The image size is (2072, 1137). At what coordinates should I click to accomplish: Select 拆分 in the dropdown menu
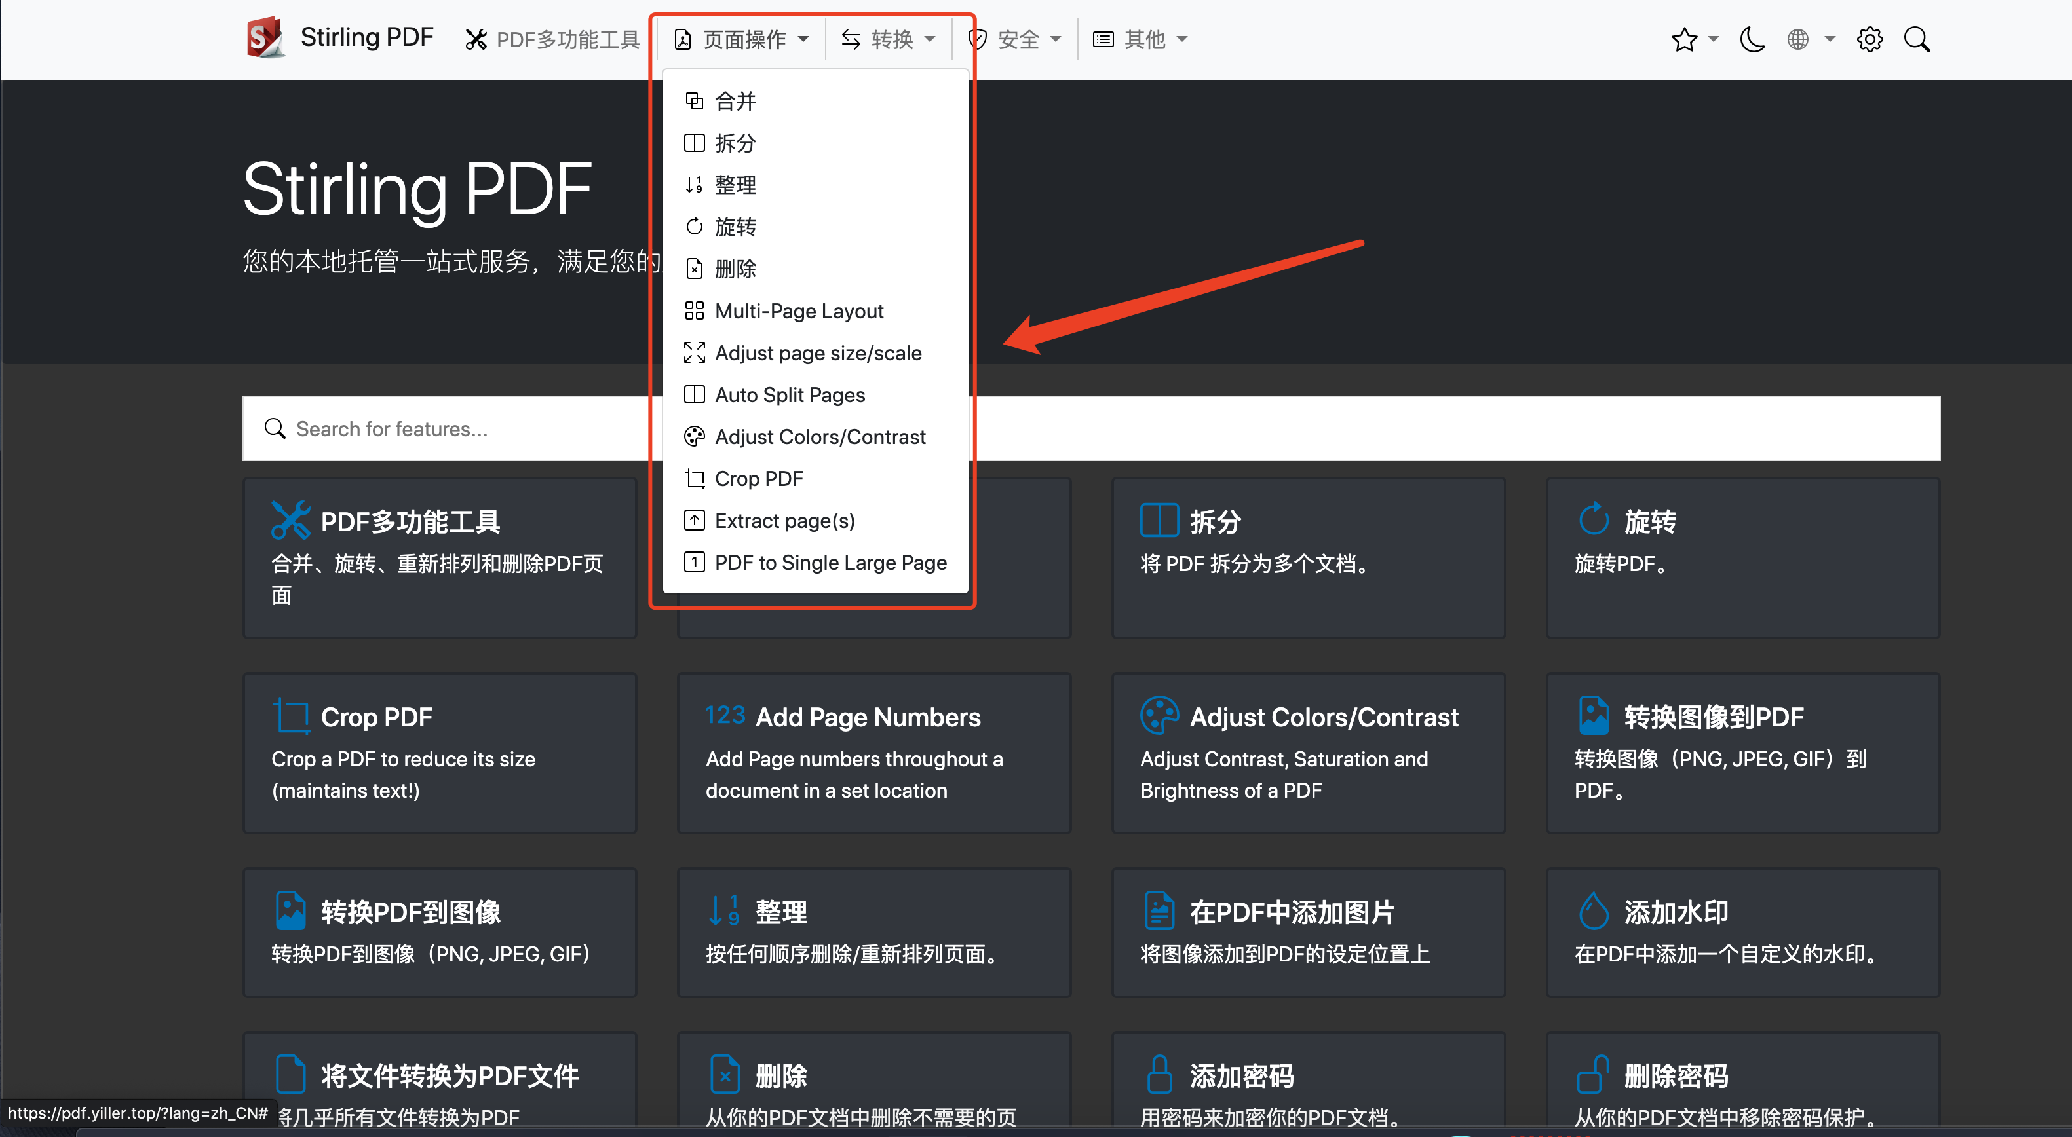[815, 143]
